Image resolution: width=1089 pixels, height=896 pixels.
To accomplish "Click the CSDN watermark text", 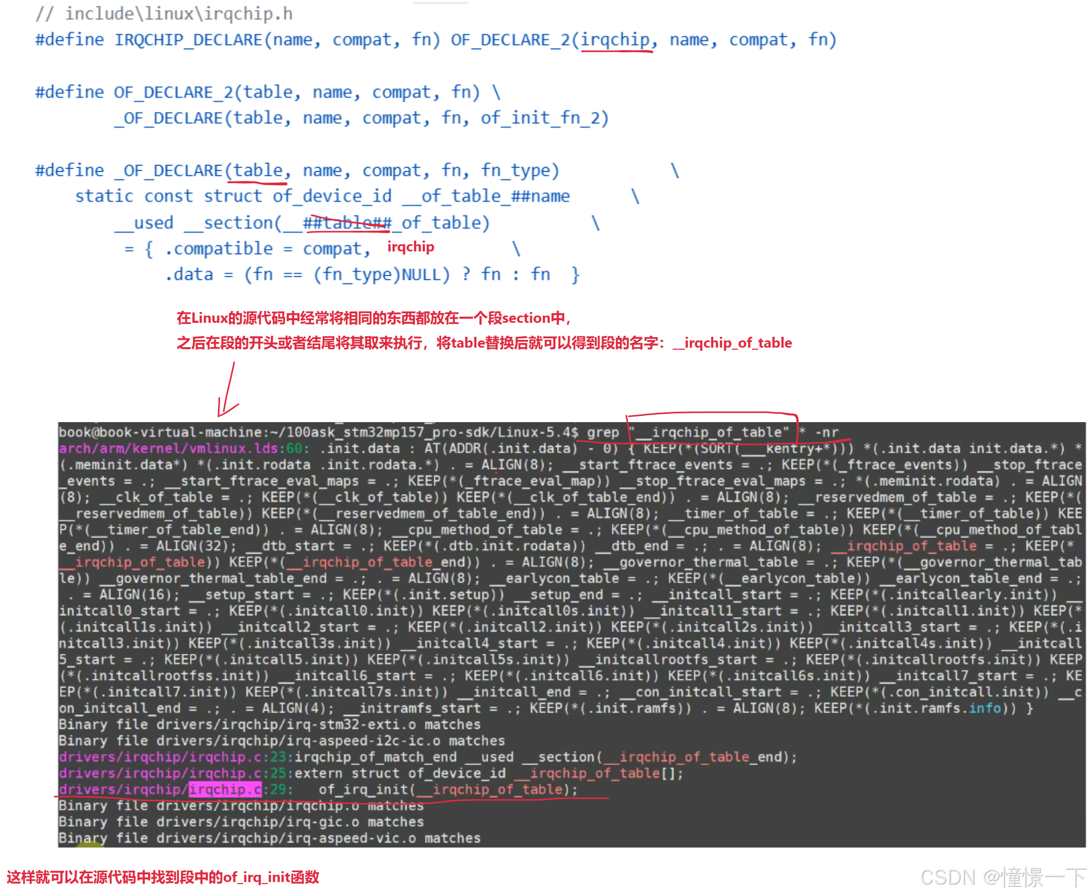I will click(1003, 877).
